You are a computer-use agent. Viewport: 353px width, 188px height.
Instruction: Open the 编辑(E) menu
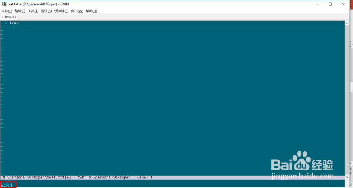[x=20, y=11]
